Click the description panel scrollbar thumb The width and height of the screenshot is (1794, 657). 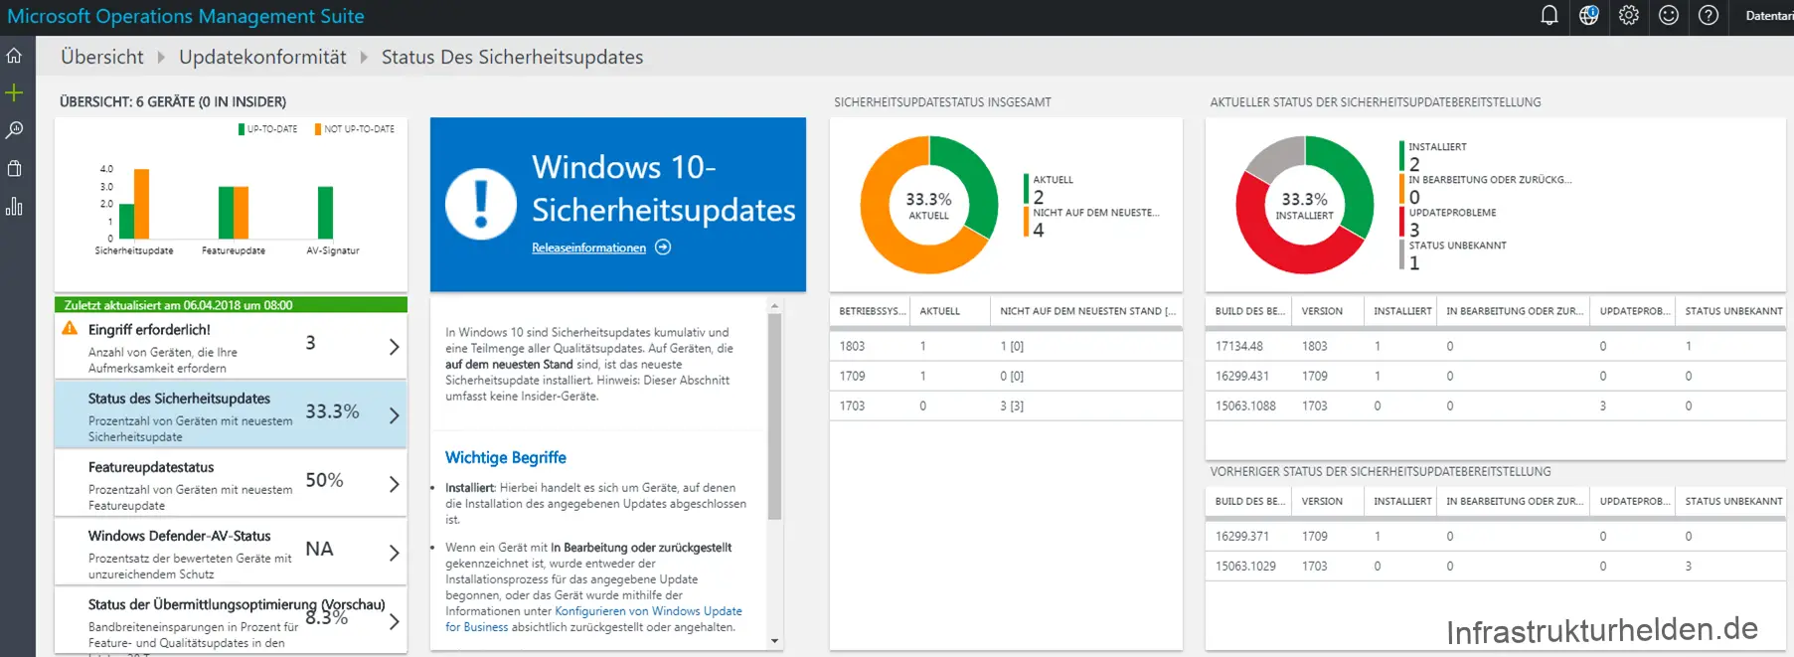pos(775,416)
